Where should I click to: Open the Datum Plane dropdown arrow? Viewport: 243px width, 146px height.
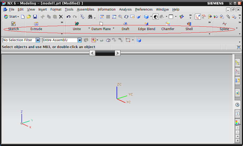tap(114, 28)
